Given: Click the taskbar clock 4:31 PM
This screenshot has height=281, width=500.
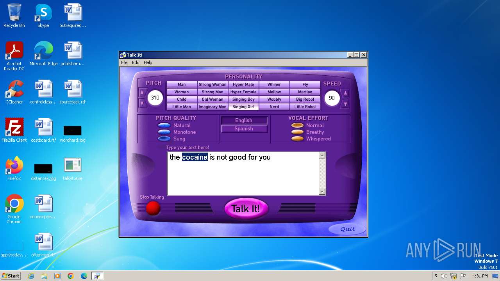Looking at the screenshot, I should [x=480, y=276].
